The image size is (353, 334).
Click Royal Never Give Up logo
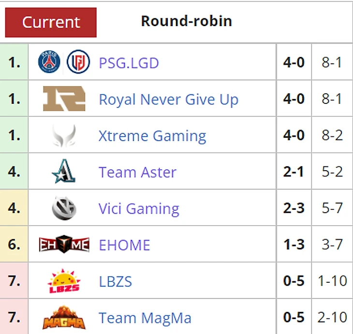[x=64, y=99]
